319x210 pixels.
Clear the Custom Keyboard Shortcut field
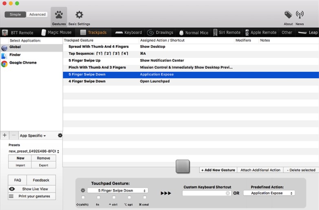point(228,193)
